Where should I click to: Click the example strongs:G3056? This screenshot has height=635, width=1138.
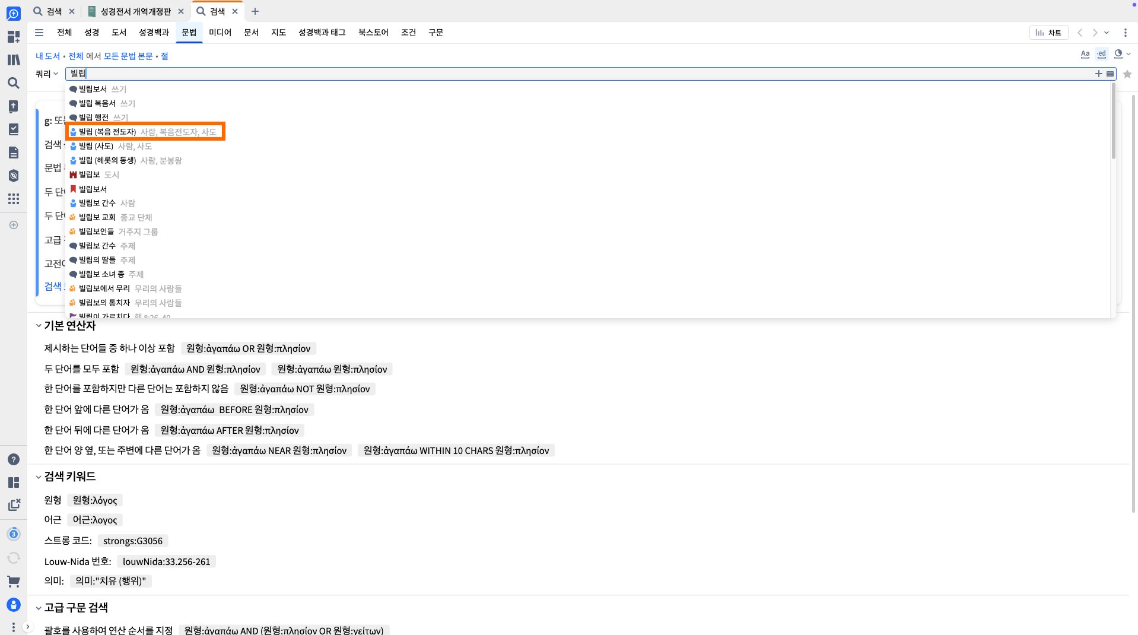click(x=133, y=541)
